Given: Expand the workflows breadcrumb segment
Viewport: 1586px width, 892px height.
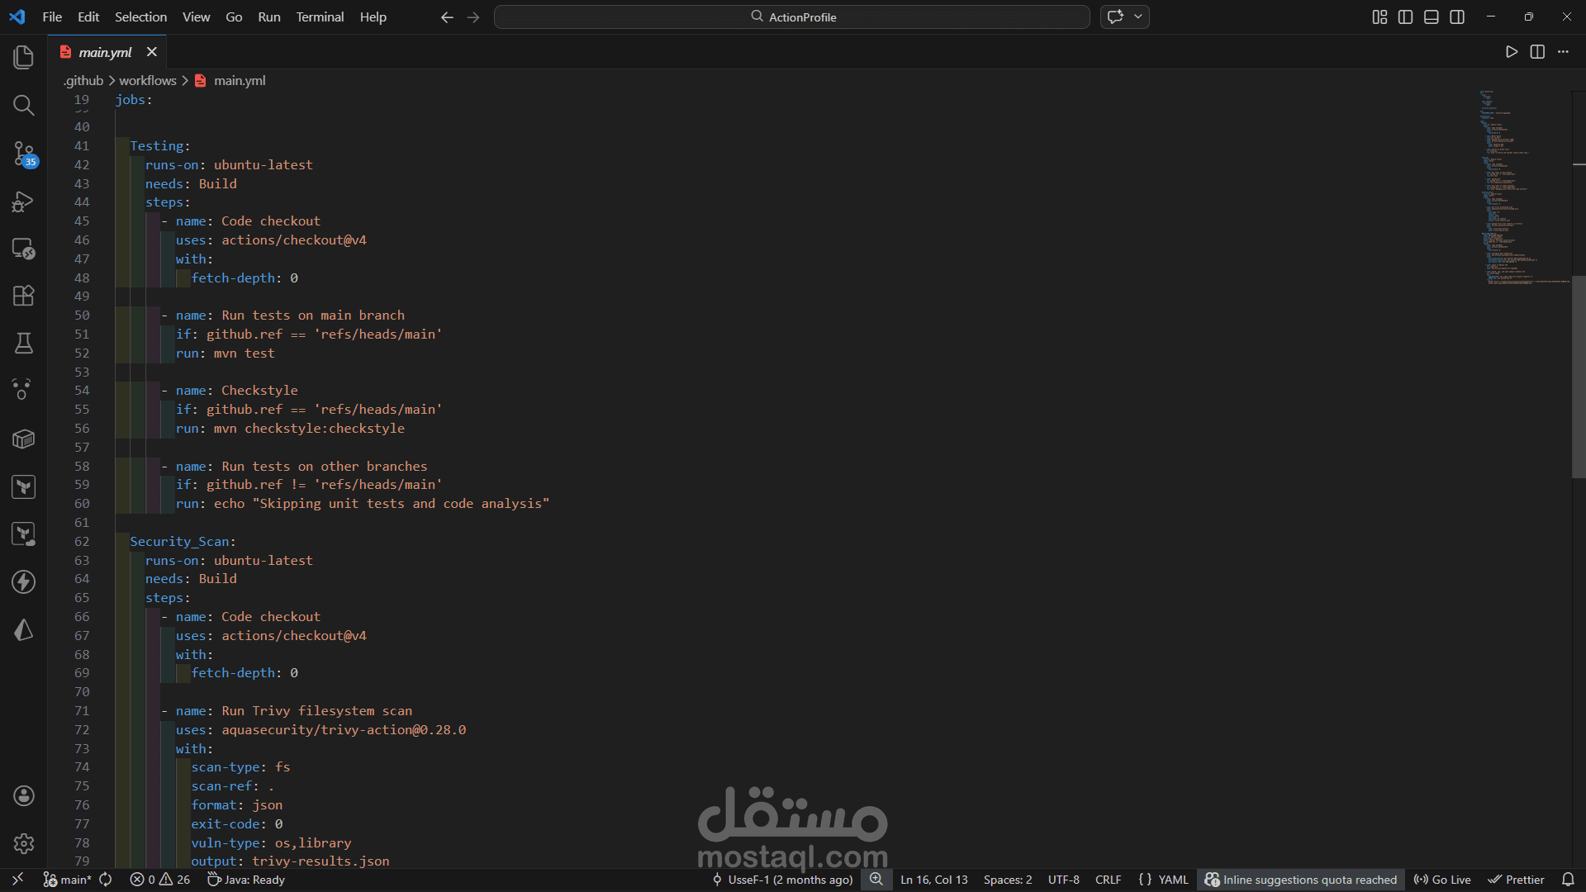Looking at the screenshot, I should pos(147,80).
